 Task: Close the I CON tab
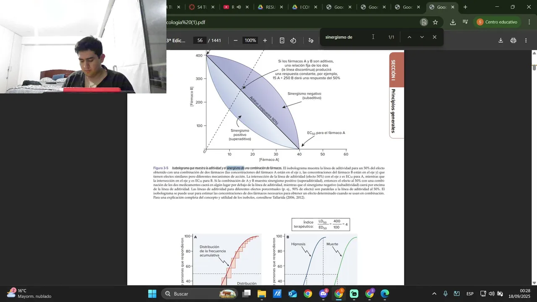[x=315, y=7]
